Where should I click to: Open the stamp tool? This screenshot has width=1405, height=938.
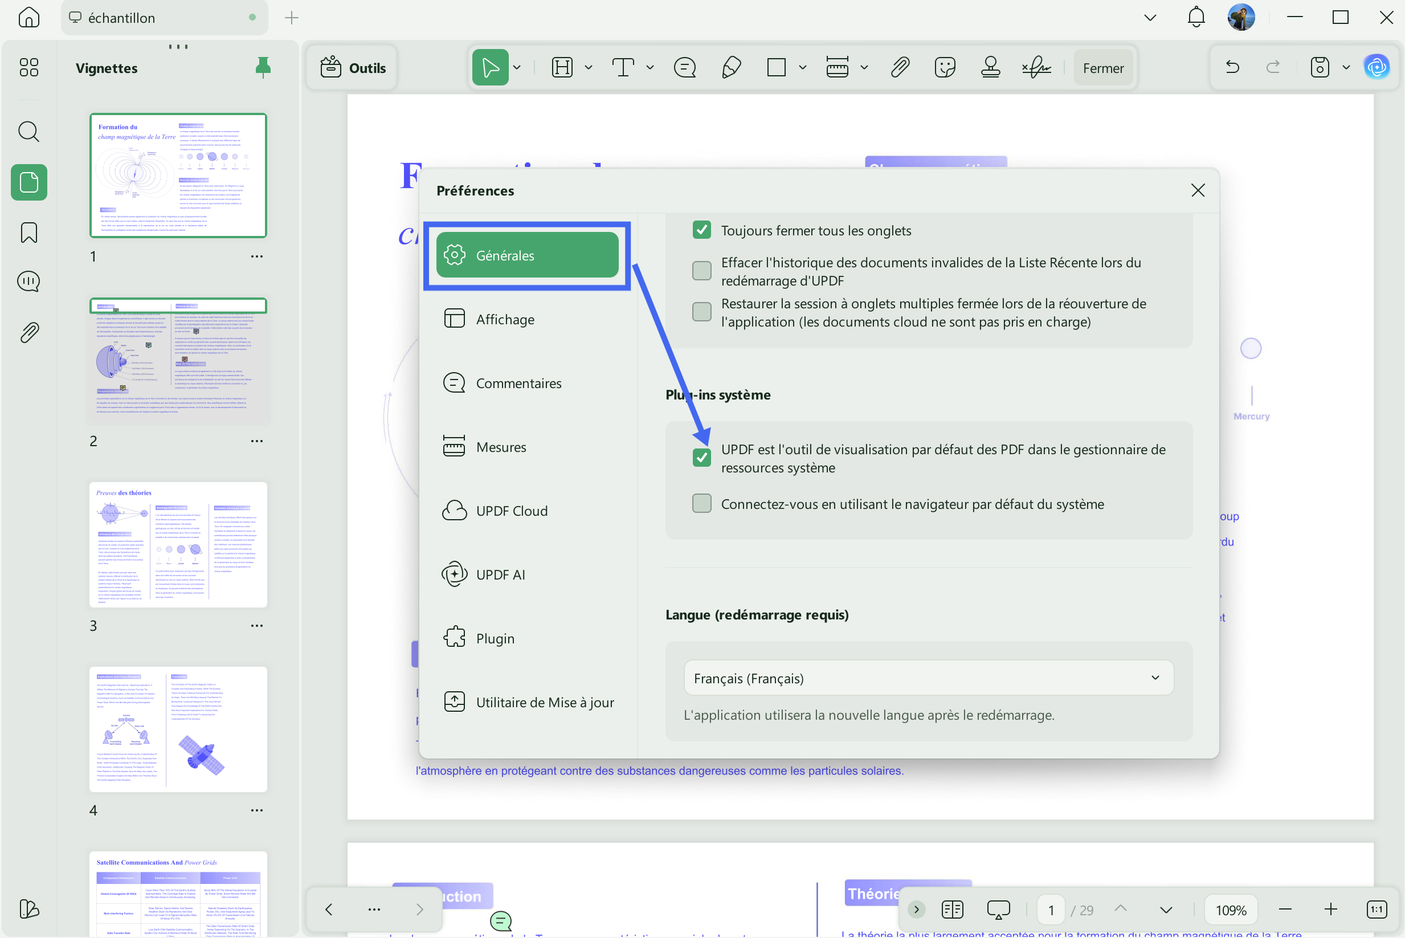point(990,68)
